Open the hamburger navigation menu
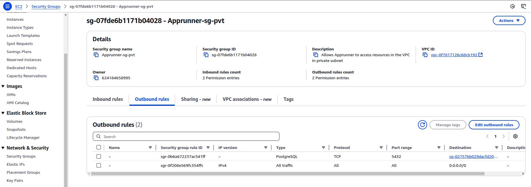The image size is (531, 187). point(7,6)
